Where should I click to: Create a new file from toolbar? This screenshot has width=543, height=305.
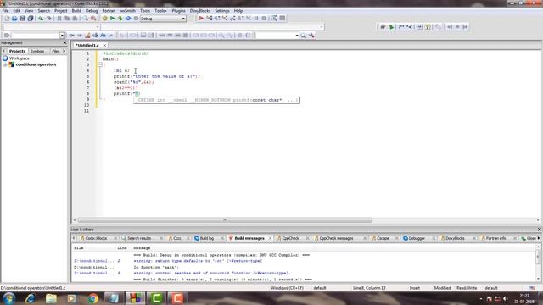[x=7, y=19]
